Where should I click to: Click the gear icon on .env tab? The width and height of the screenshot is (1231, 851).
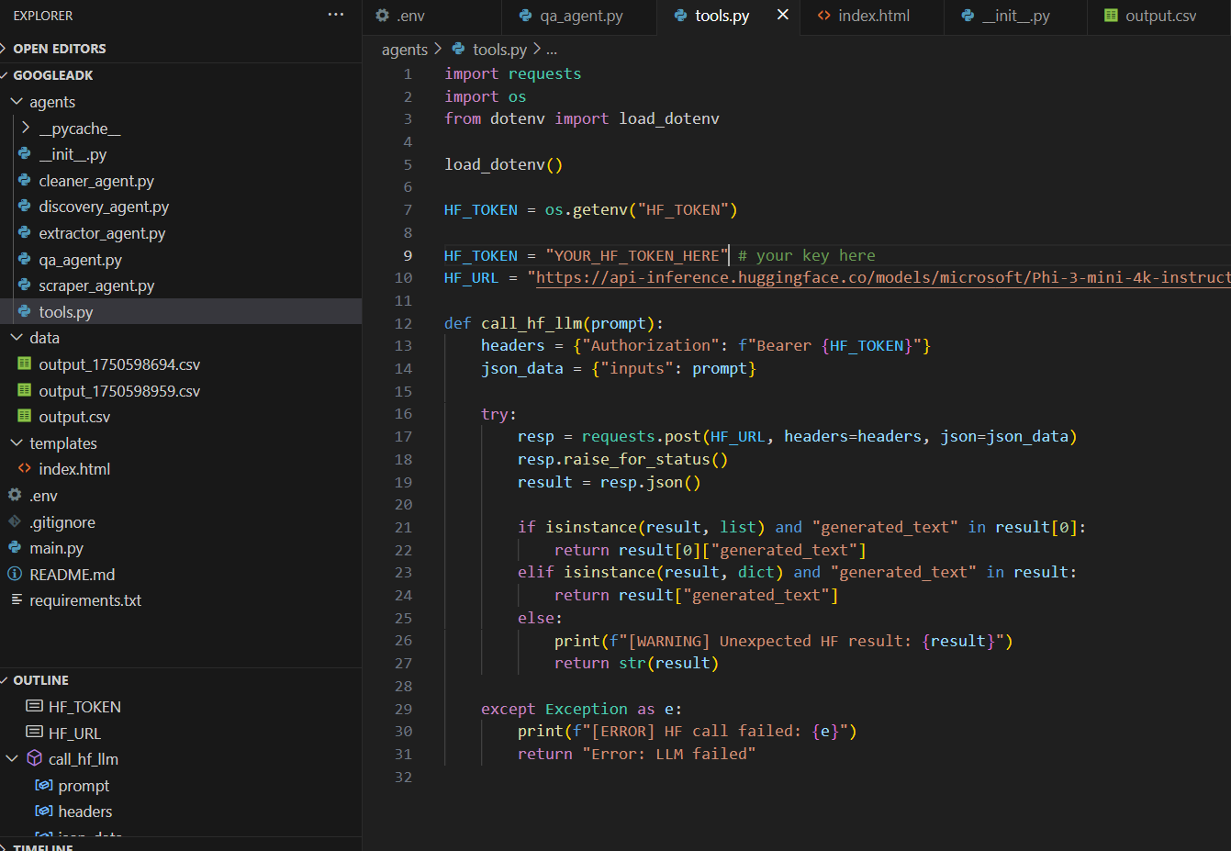(383, 16)
